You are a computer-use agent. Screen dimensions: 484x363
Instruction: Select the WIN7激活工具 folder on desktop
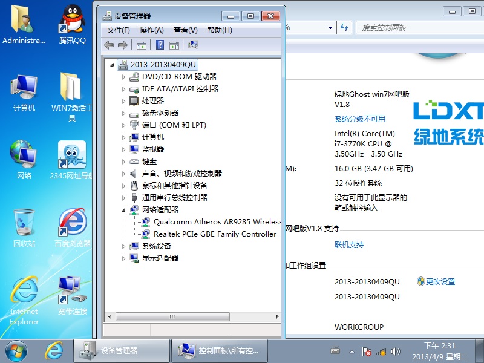tap(71, 97)
